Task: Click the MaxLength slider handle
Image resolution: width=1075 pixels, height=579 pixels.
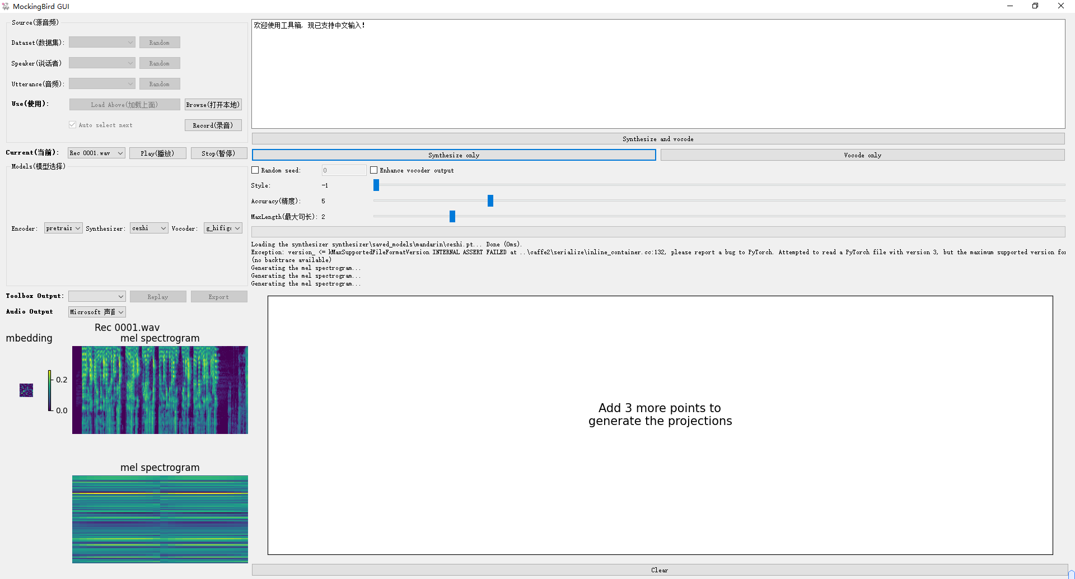Action: tap(452, 217)
